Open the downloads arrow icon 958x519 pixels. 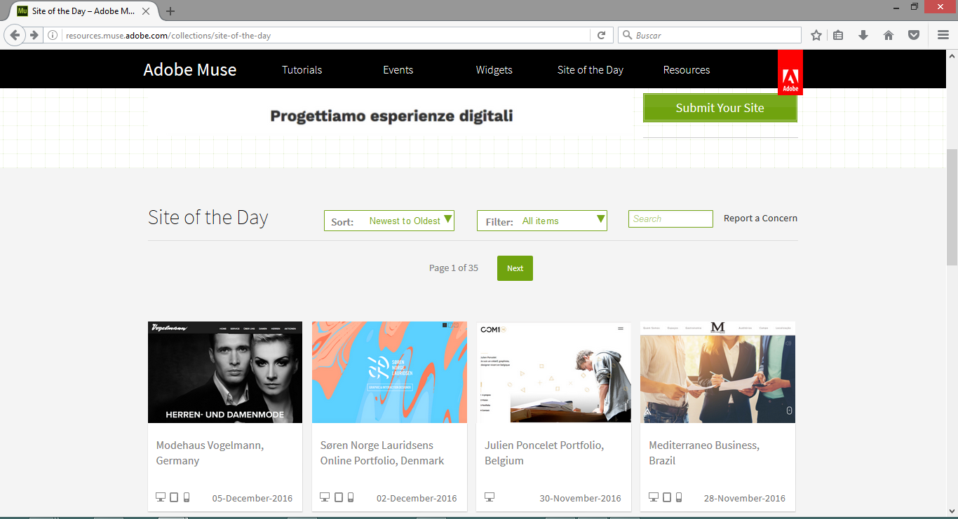click(x=863, y=35)
